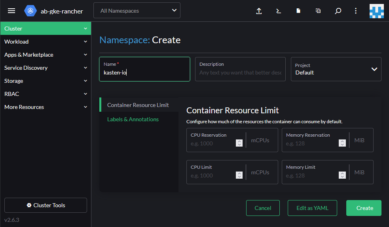The image size is (389, 227).
Task: Open the resource search magnifier icon
Action: [338, 11]
